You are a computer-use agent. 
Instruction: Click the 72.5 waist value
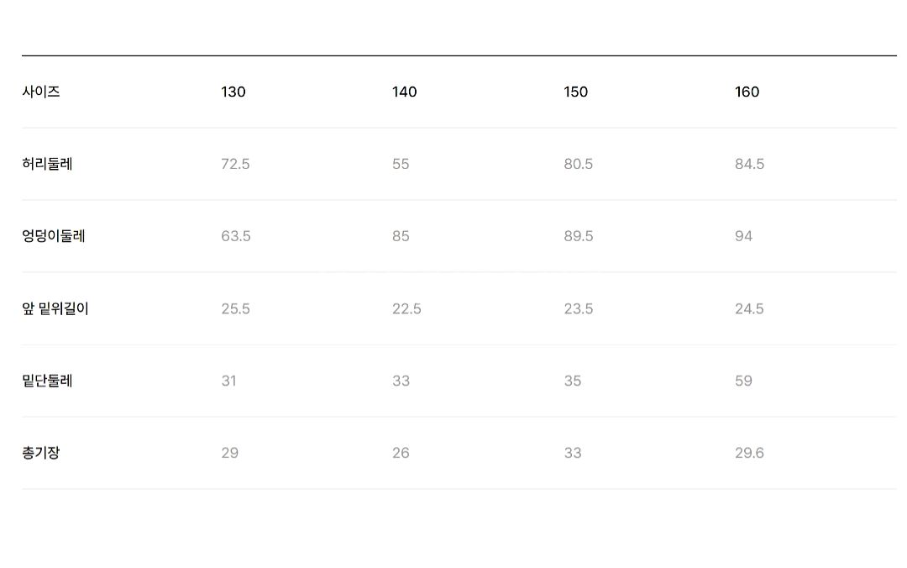click(235, 164)
